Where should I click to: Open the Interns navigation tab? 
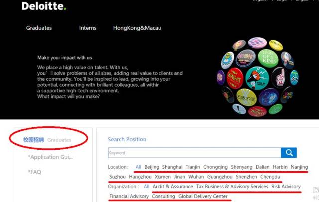click(88, 28)
